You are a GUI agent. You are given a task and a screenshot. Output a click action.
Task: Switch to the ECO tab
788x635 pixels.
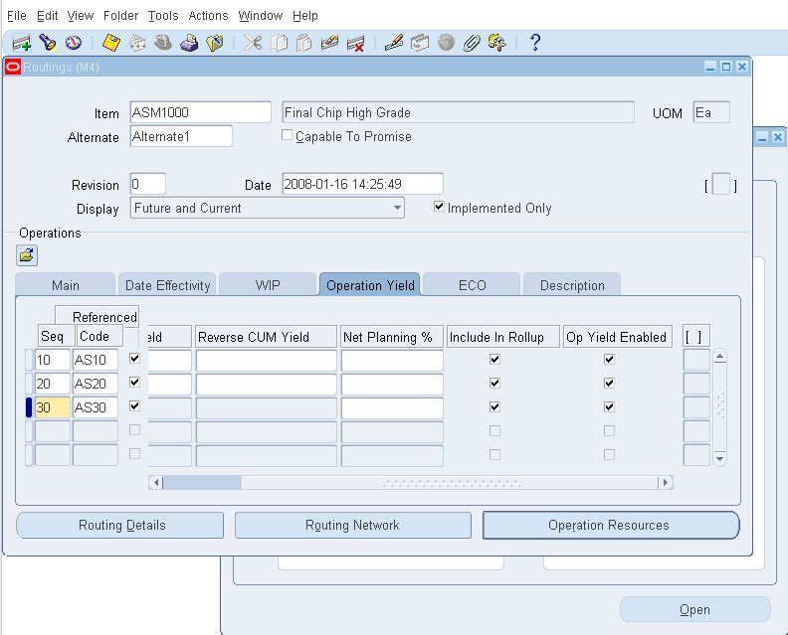click(x=472, y=285)
